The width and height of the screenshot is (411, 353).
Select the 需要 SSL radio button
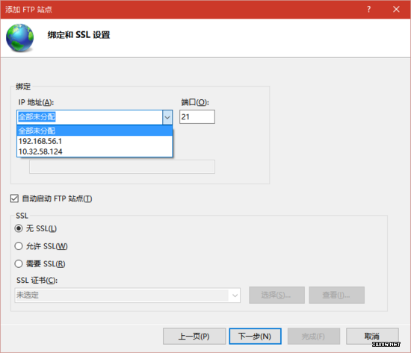(x=19, y=263)
